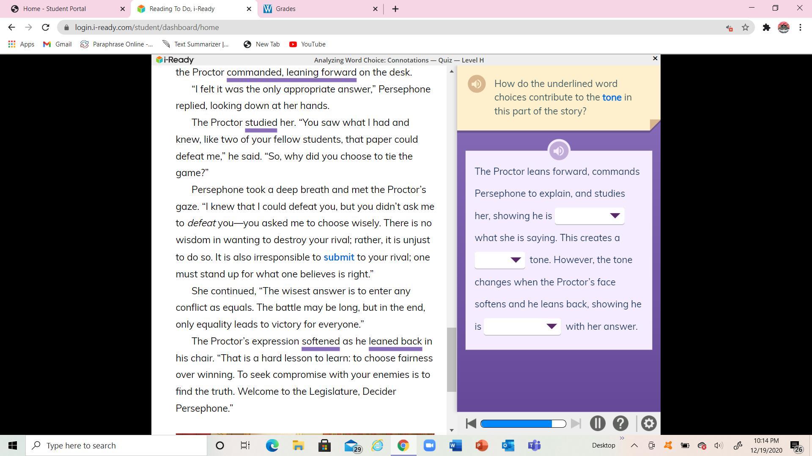Click the highlighted word 'submit'

click(339, 257)
